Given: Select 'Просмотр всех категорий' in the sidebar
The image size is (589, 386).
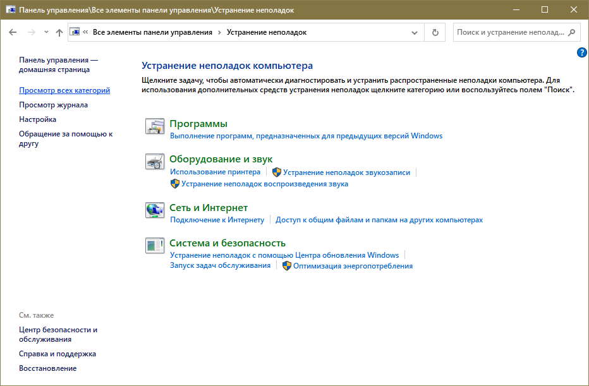Looking at the screenshot, I should pos(64,90).
